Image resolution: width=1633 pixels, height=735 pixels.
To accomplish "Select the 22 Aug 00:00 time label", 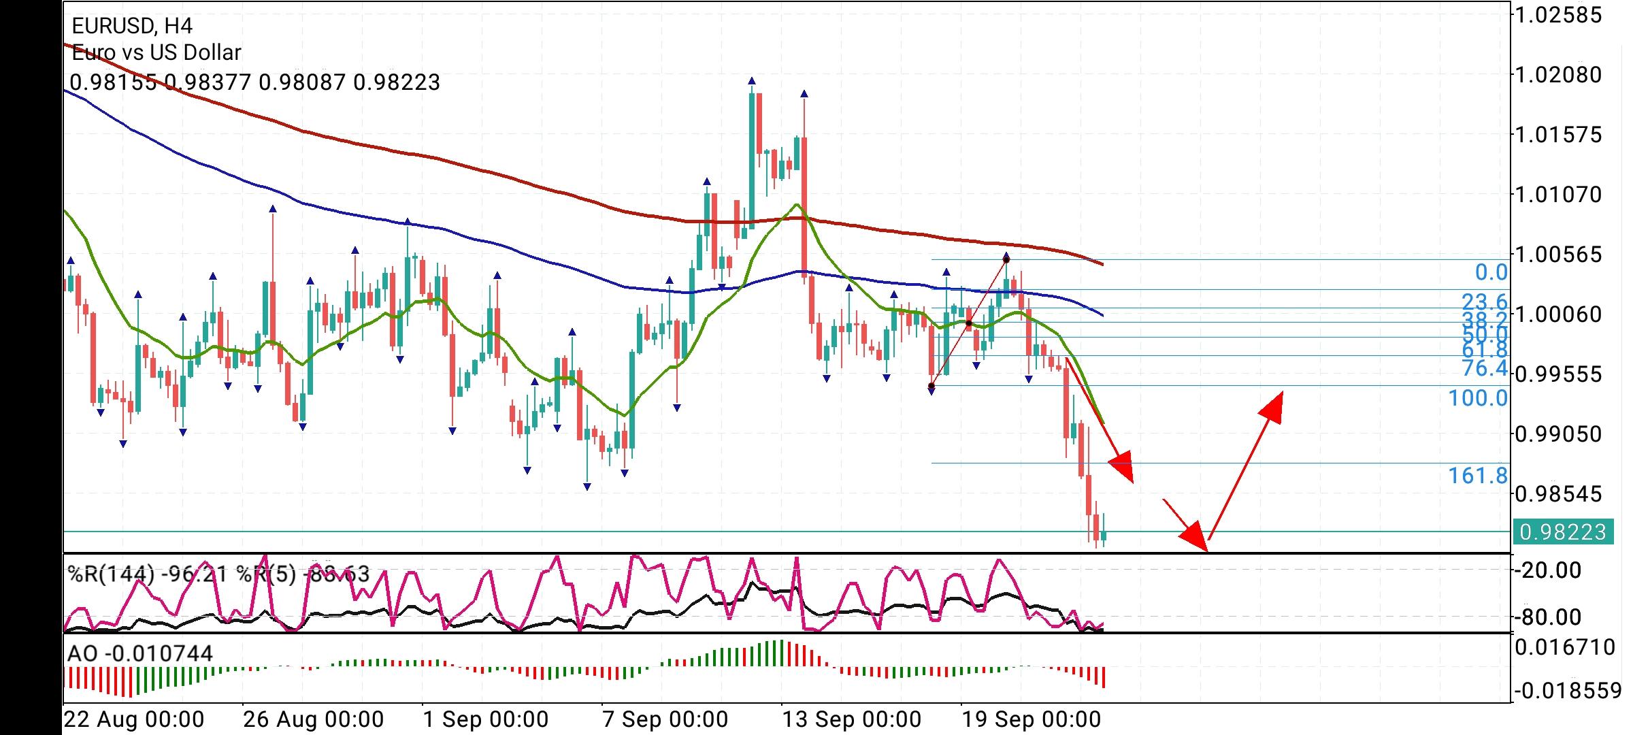I will coord(134,719).
